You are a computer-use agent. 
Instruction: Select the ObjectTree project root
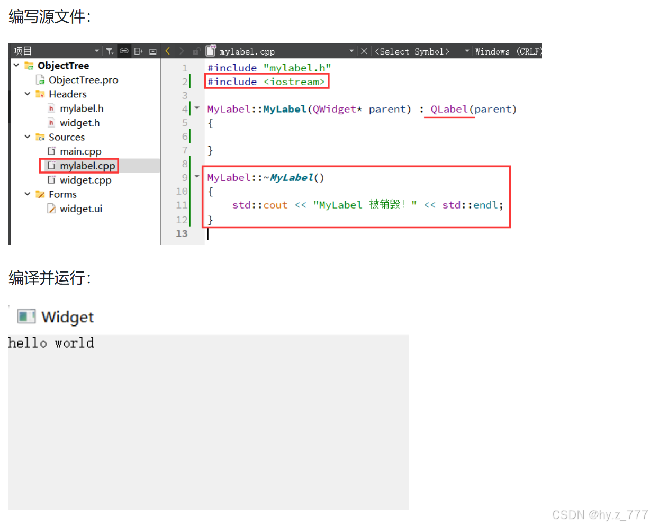(63, 65)
